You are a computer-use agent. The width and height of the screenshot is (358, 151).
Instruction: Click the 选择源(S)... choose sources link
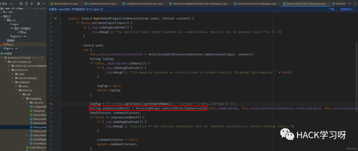[x=347, y=9]
